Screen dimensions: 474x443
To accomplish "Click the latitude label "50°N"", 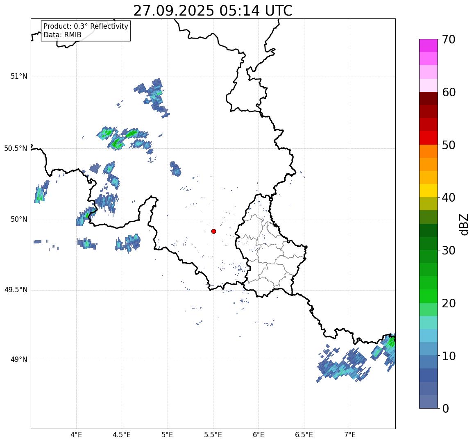I will coord(19,219).
